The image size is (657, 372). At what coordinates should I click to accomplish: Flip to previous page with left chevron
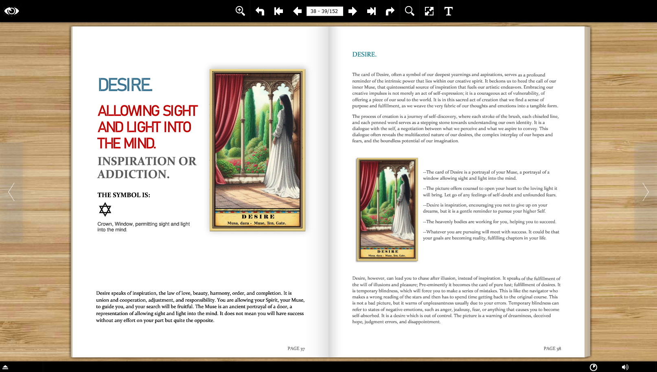tap(11, 192)
